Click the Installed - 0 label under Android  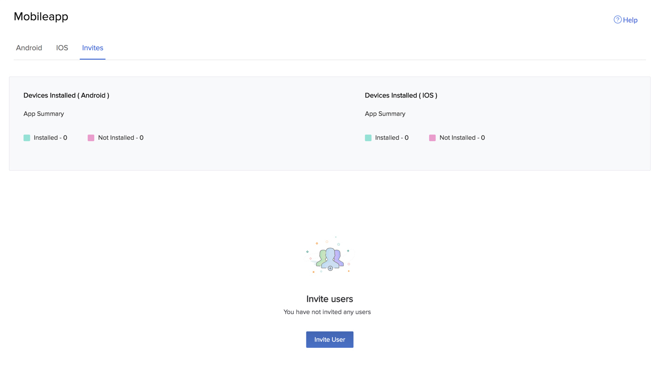50,137
